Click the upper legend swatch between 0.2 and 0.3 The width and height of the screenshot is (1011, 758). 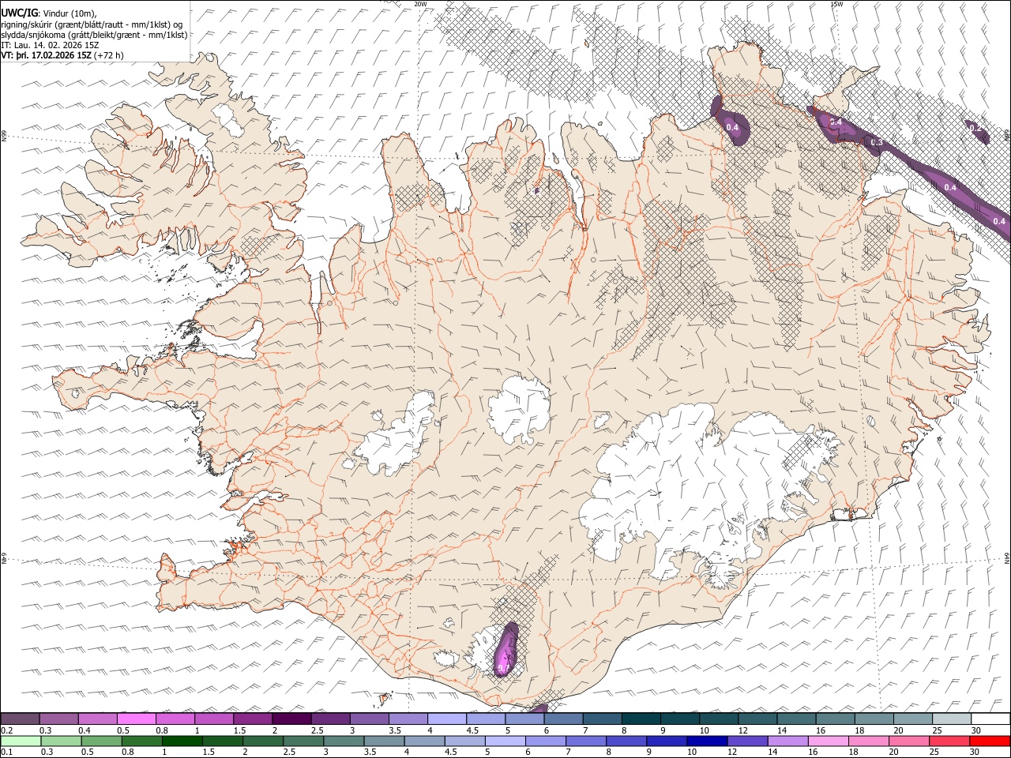click(x=20, y=719)
